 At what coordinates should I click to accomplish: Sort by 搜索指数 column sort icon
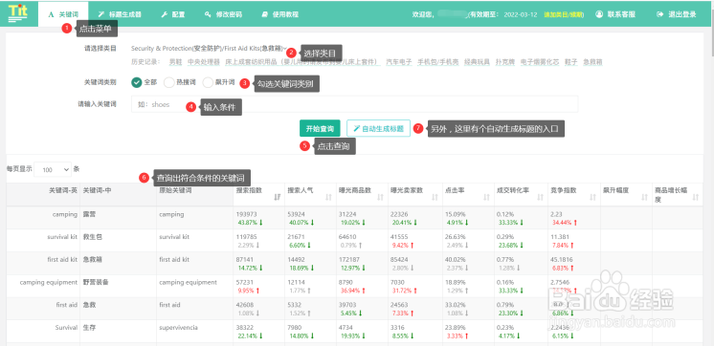[x=278, y=197]
